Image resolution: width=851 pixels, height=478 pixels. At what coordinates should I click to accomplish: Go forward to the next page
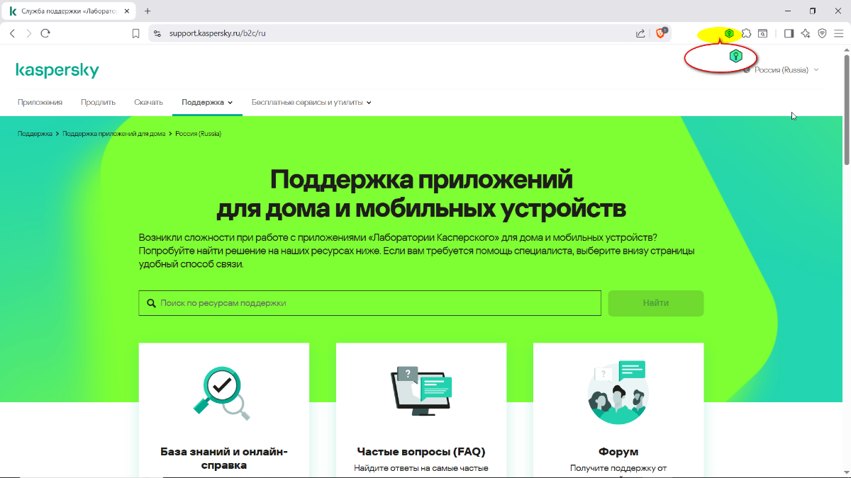point(29,33)
